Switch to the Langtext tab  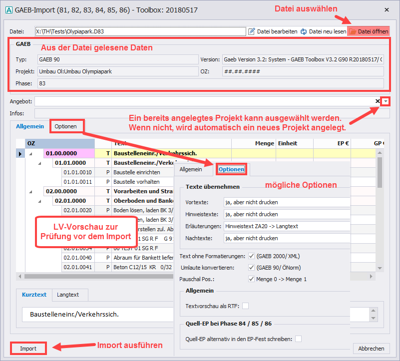(67, 295)
